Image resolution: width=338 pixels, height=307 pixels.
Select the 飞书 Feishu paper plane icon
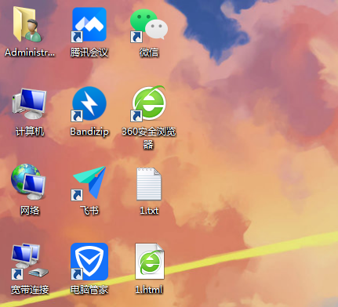click(89, 182)
